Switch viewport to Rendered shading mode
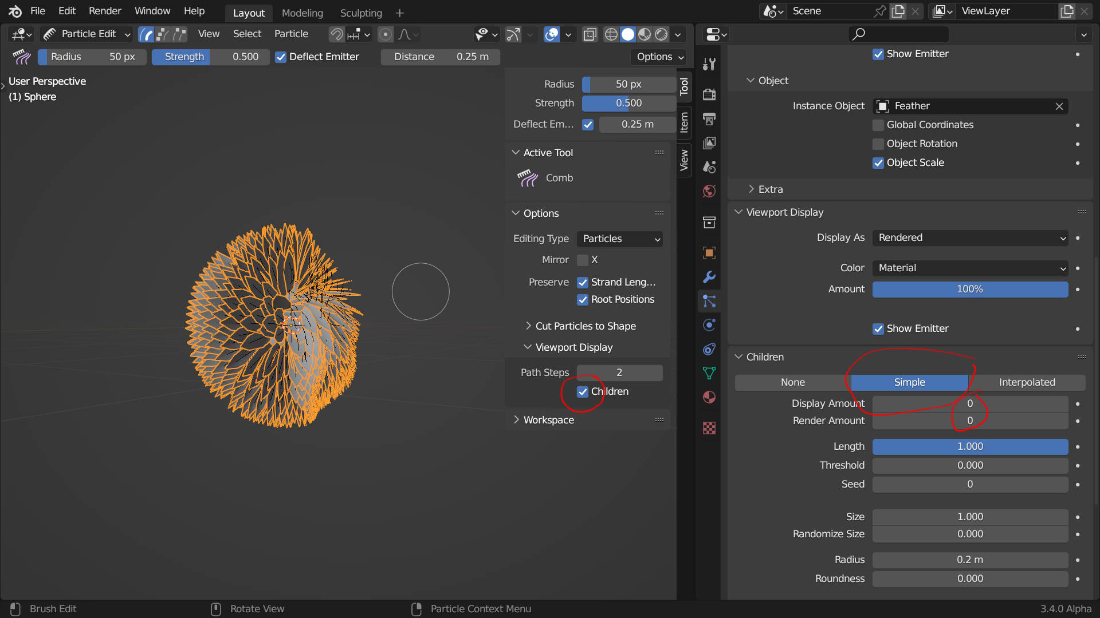 (x=662, y=34)
